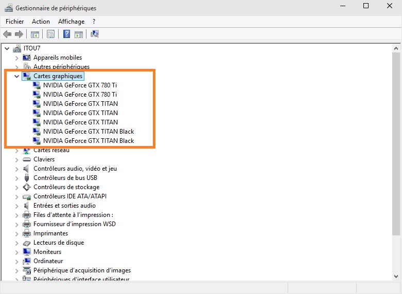Expand Fournisseur d'impression WSD
Screen dimensions: 402x294
tap(16, 224)
